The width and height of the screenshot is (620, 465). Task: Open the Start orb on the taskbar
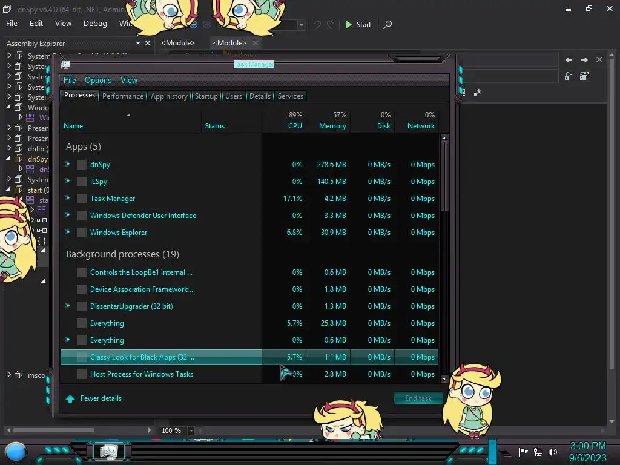15,453
